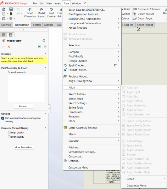Select Draft quality thread display
Viewport: 167px width, 189px height.
[x=9, y=137]
